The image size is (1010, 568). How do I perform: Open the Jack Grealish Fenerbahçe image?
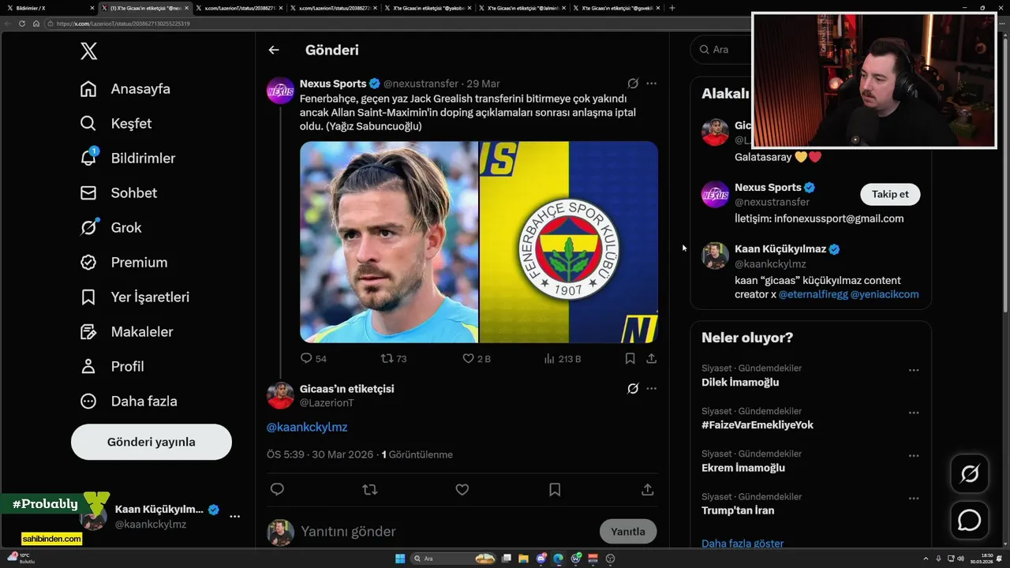(x=479, y=242)
